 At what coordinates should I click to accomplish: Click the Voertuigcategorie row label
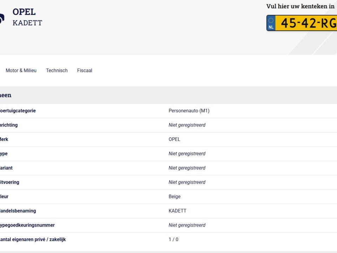18,111
